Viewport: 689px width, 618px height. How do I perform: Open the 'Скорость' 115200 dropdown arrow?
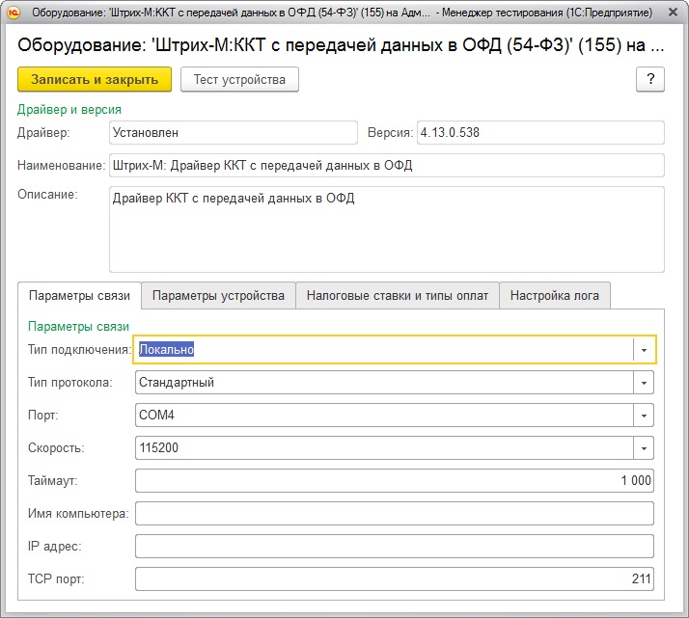click(644, 448)
